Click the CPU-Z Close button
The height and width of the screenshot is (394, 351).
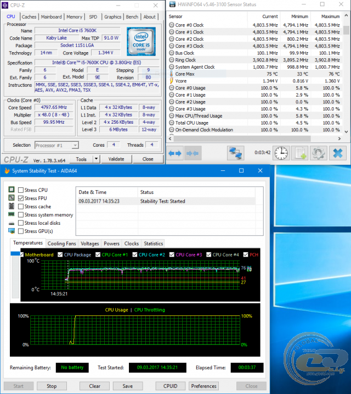148,159
